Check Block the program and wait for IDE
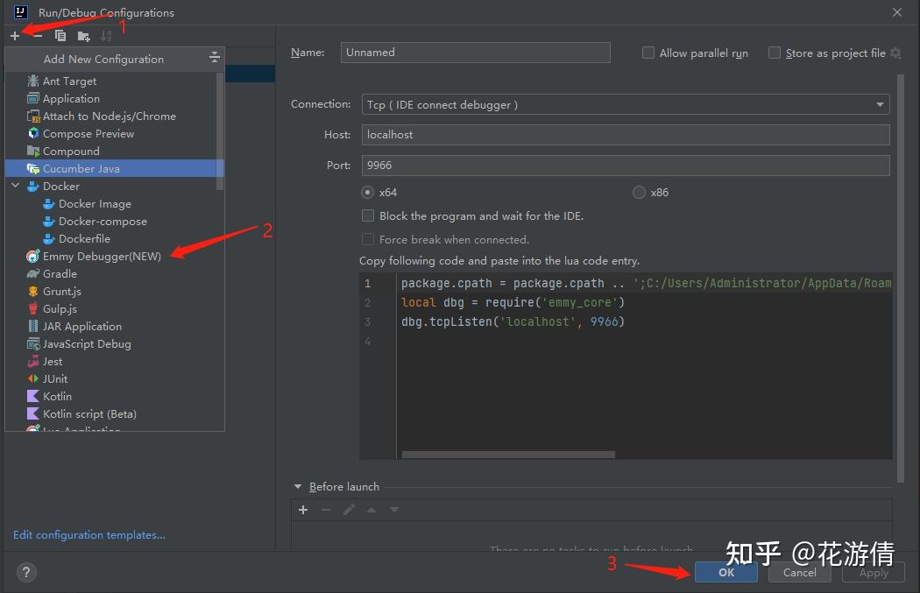Screen dimensions: 920x593 point(368,215)
